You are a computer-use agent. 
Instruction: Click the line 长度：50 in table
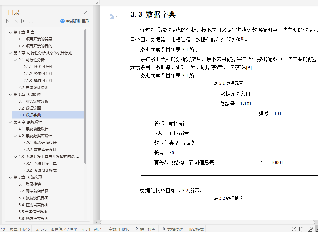coord(164,153)
